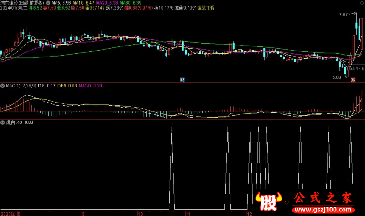Image resolution: width=365 pixels, height=216 pixels.
Task: Click the 公式之家 watermark text
Action: (x=320, y=199)
